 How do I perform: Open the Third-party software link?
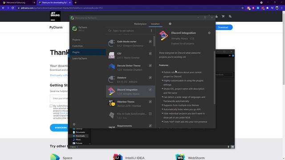pos(59,75)
